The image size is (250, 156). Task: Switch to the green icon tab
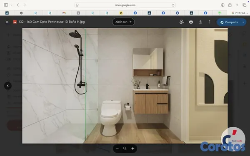[x=220, y=13]
